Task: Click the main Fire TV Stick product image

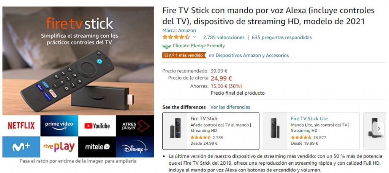Action: pos(78,61)
